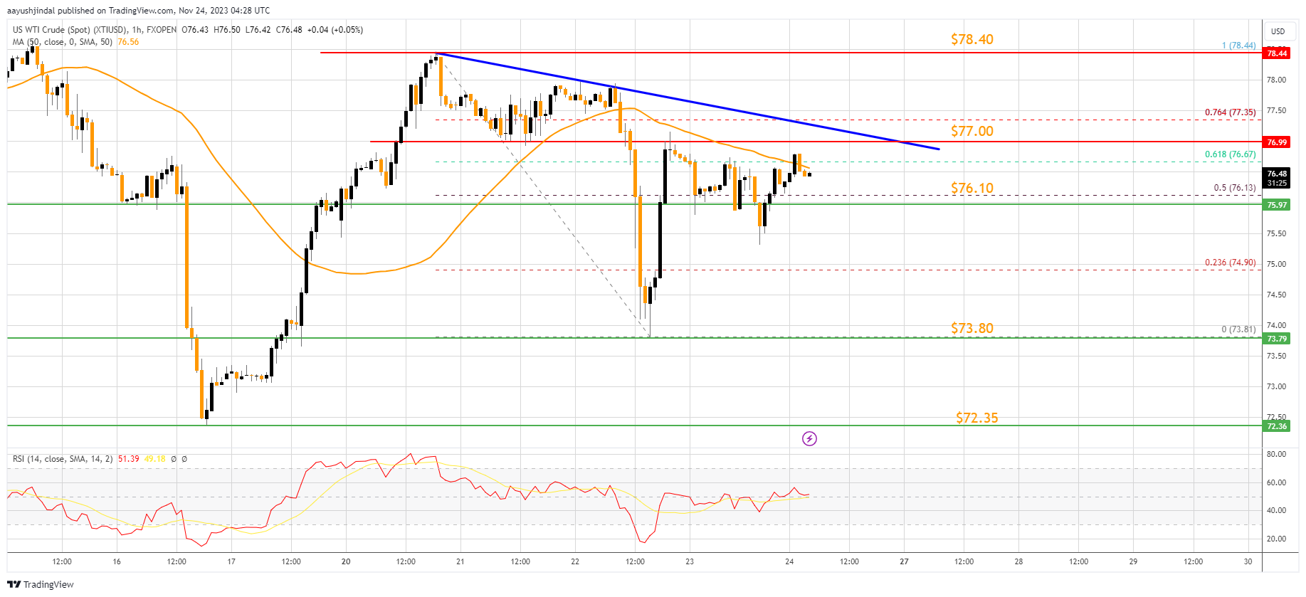Click the $76.10 price label

click(972, 188)
